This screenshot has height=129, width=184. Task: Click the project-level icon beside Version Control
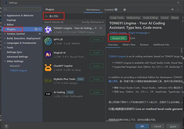pos(40,34)
